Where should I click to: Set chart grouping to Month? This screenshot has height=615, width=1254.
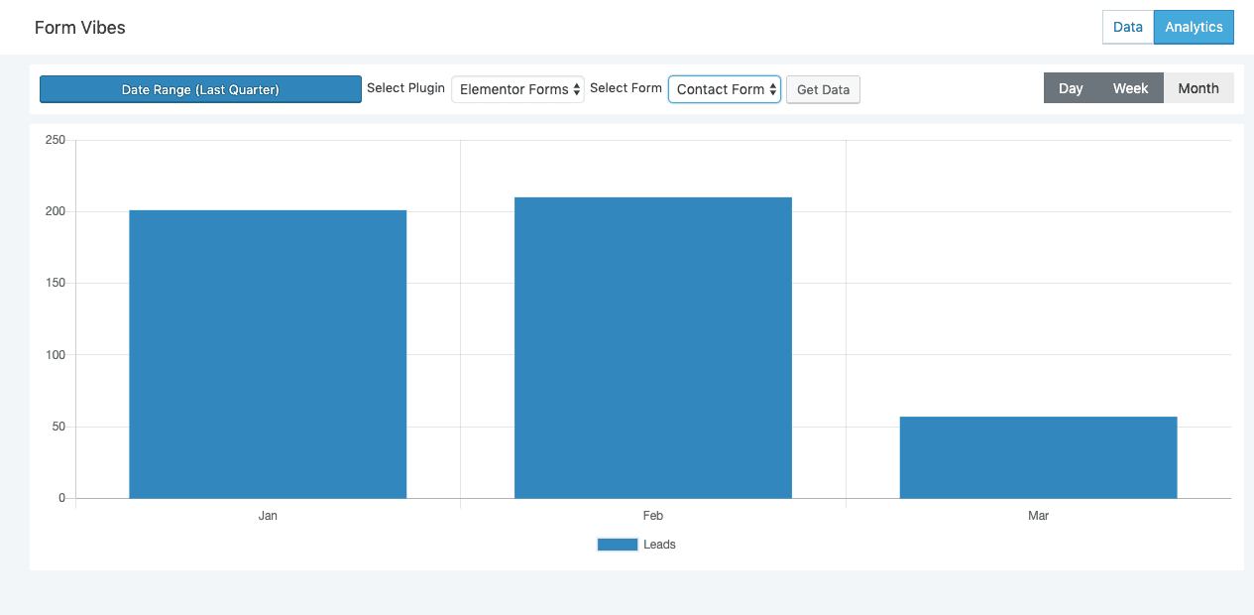click(1197, 88)
